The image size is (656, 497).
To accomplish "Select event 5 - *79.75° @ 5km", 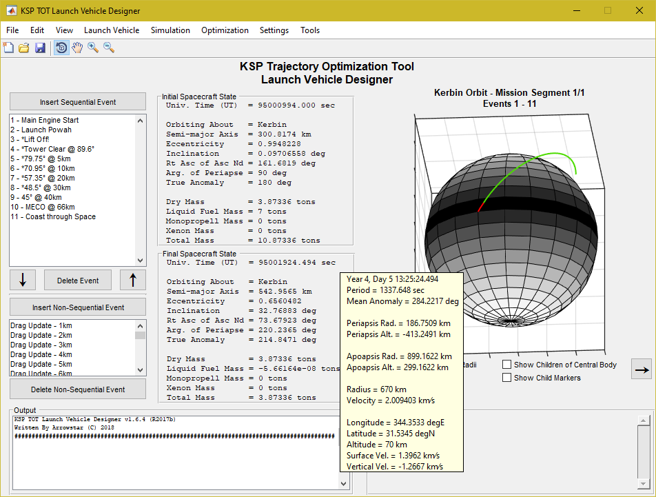I will point(72,159).
